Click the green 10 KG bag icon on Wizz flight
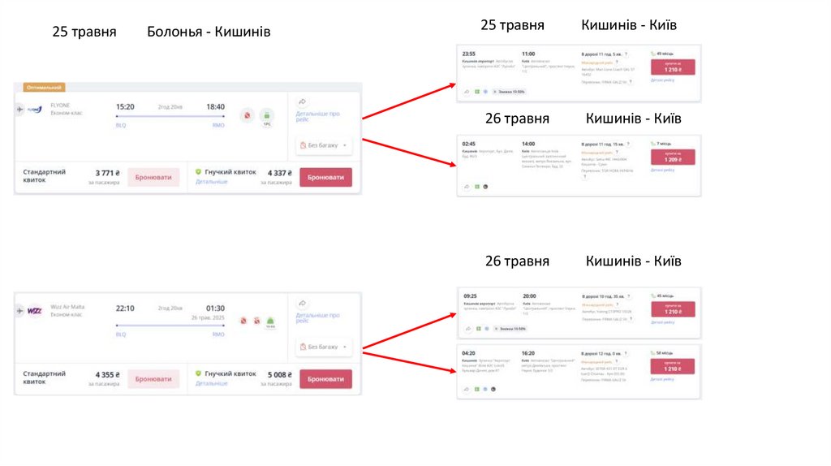The height and width of the screenshot is (466, 831). (271, 321)
